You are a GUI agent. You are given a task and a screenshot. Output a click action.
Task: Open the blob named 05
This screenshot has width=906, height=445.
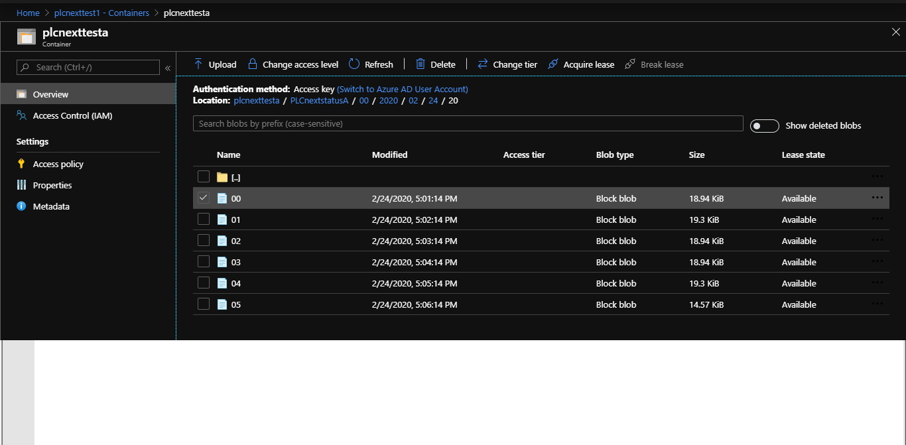pos(236,304)
